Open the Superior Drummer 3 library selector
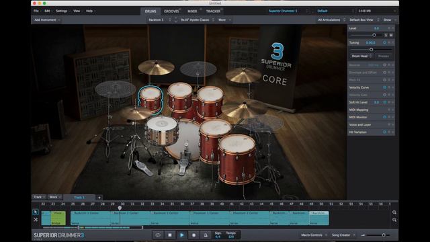 288,11
